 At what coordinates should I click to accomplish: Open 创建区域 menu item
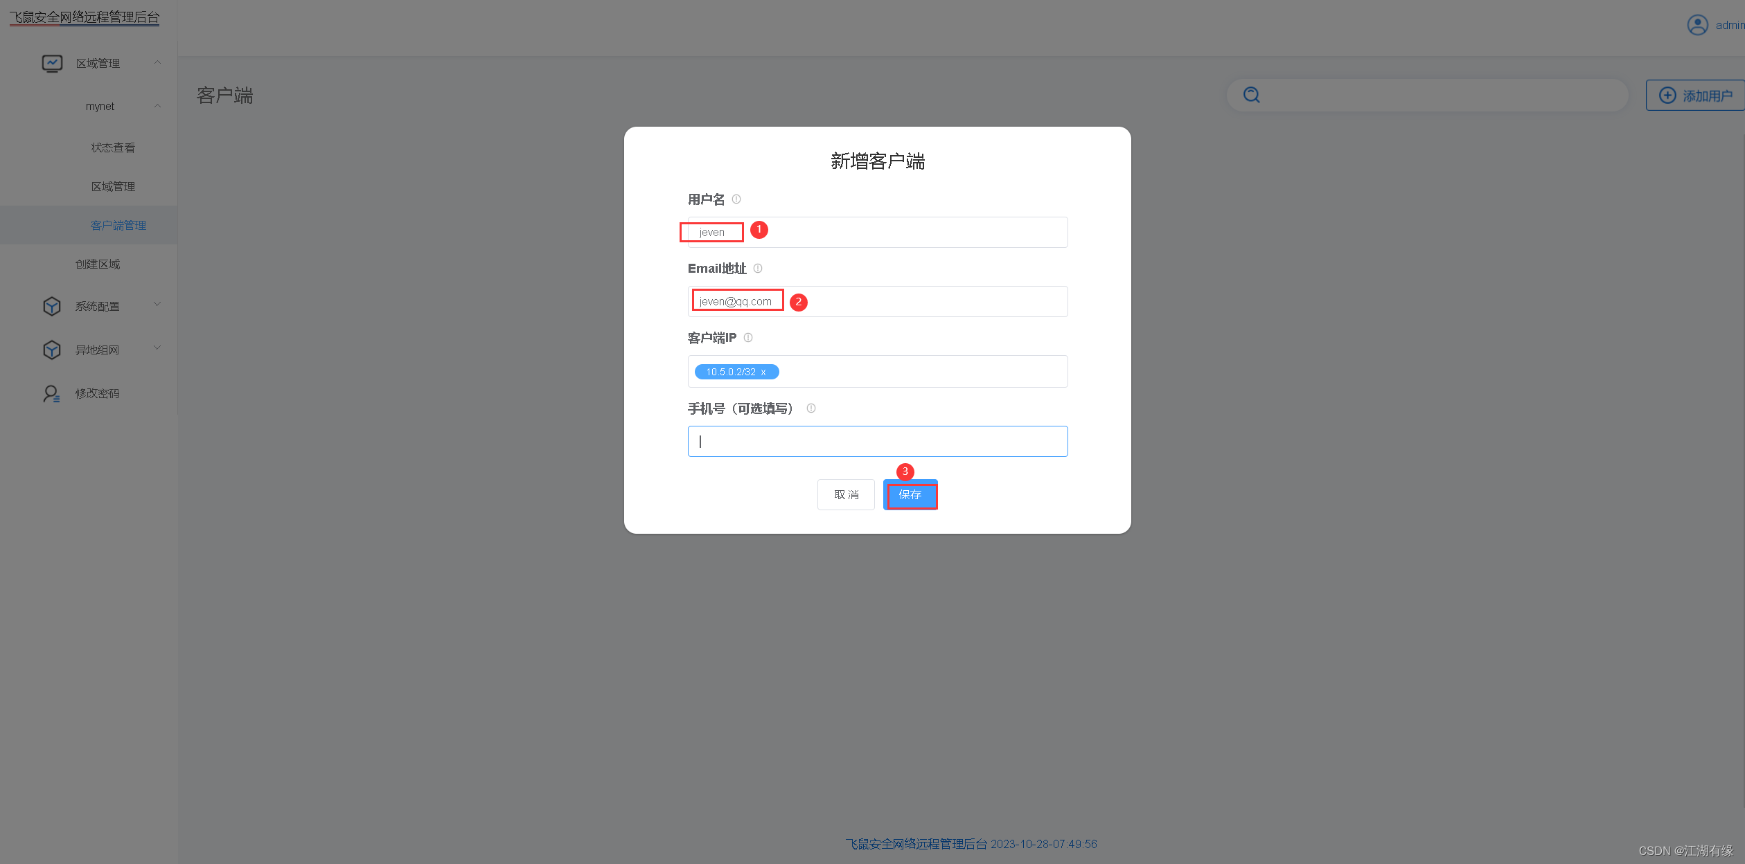click(x=98, y=264)
